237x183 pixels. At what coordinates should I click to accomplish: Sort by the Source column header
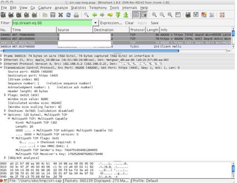75,30
